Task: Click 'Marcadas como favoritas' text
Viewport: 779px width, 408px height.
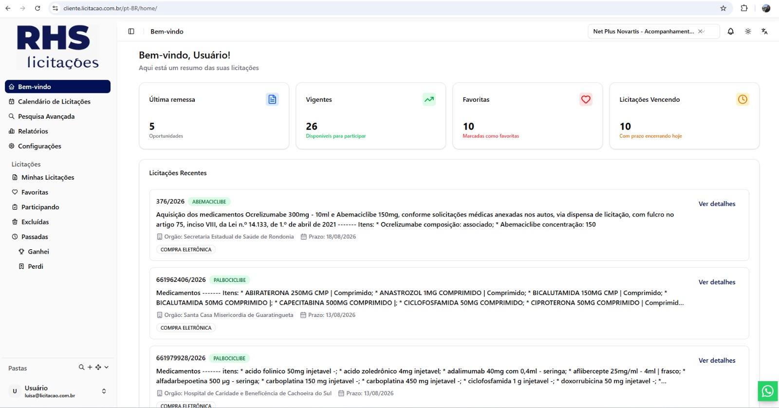Action: pos(491,136)
